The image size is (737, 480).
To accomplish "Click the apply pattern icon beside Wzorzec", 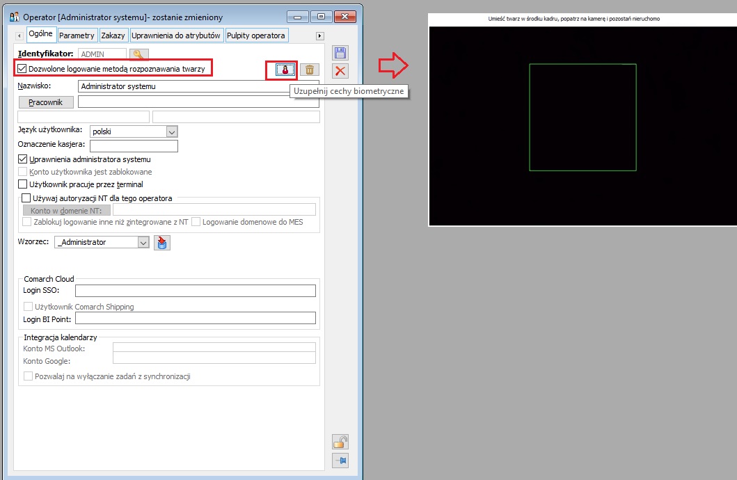I will pos(161,242).
